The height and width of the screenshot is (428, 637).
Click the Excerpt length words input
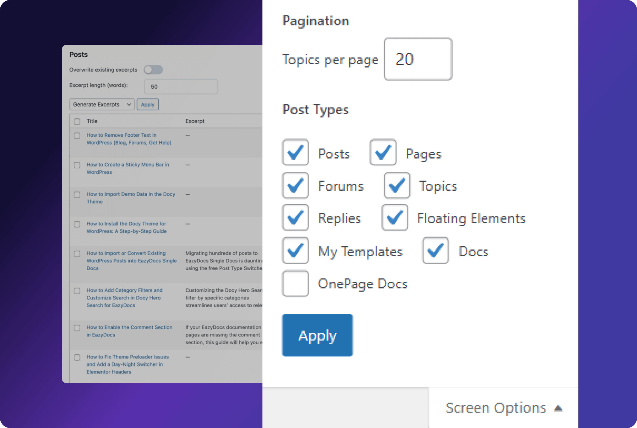181,87
